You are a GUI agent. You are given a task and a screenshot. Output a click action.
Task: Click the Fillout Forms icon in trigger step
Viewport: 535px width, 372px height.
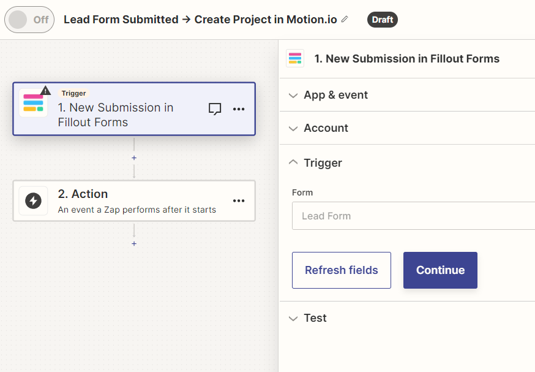click(x=33, y=104)
